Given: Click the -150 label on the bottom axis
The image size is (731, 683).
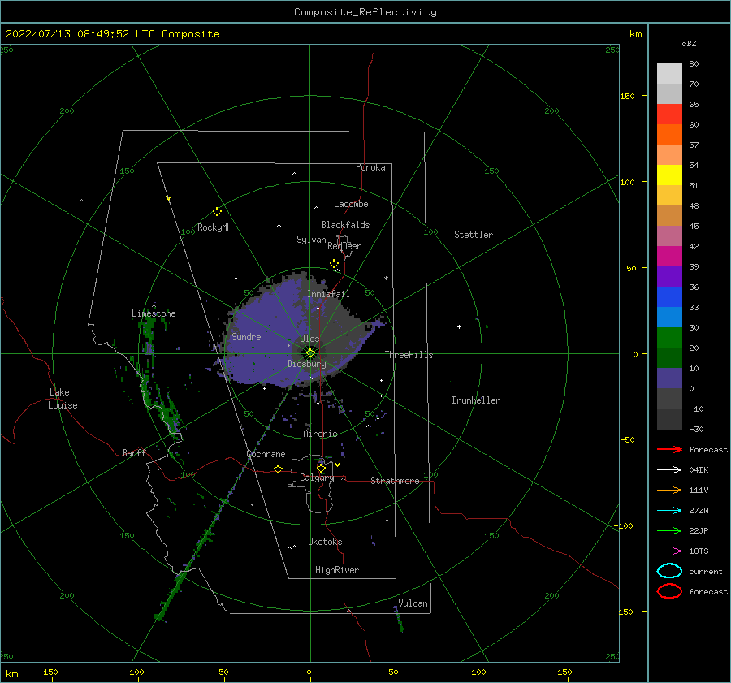Looking at the screenshot, I should click(48, 672).
